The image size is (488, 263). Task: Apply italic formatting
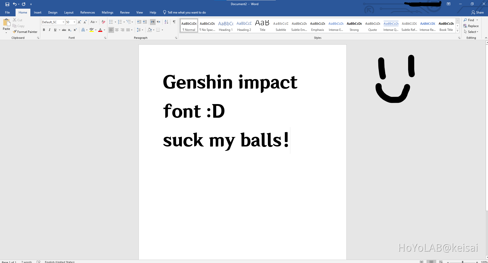[49, 30]
